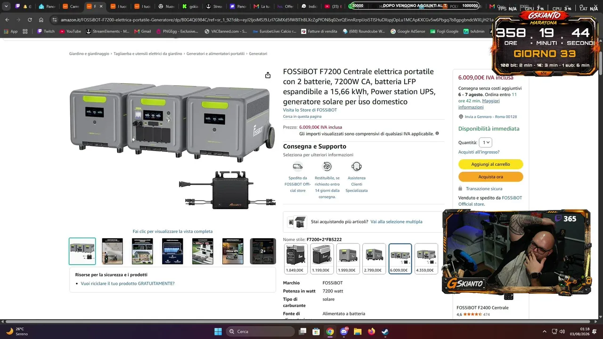Open Visita lo Store di FOSSiBOT link
The image size is (603, 339).
coord(310,110)
